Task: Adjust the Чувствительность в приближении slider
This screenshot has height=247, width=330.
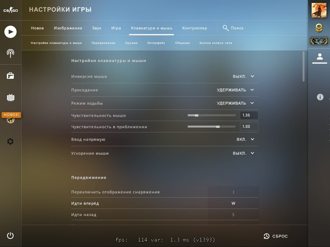Action: pos(211,127)
